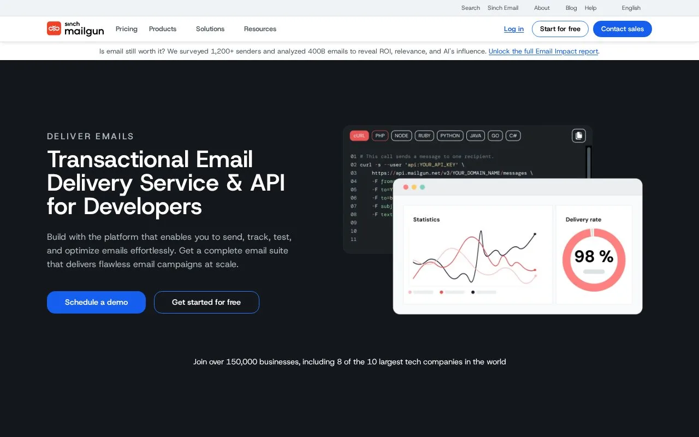Visit the Blog link
This screenshot has height=437, width=699.
571,8
